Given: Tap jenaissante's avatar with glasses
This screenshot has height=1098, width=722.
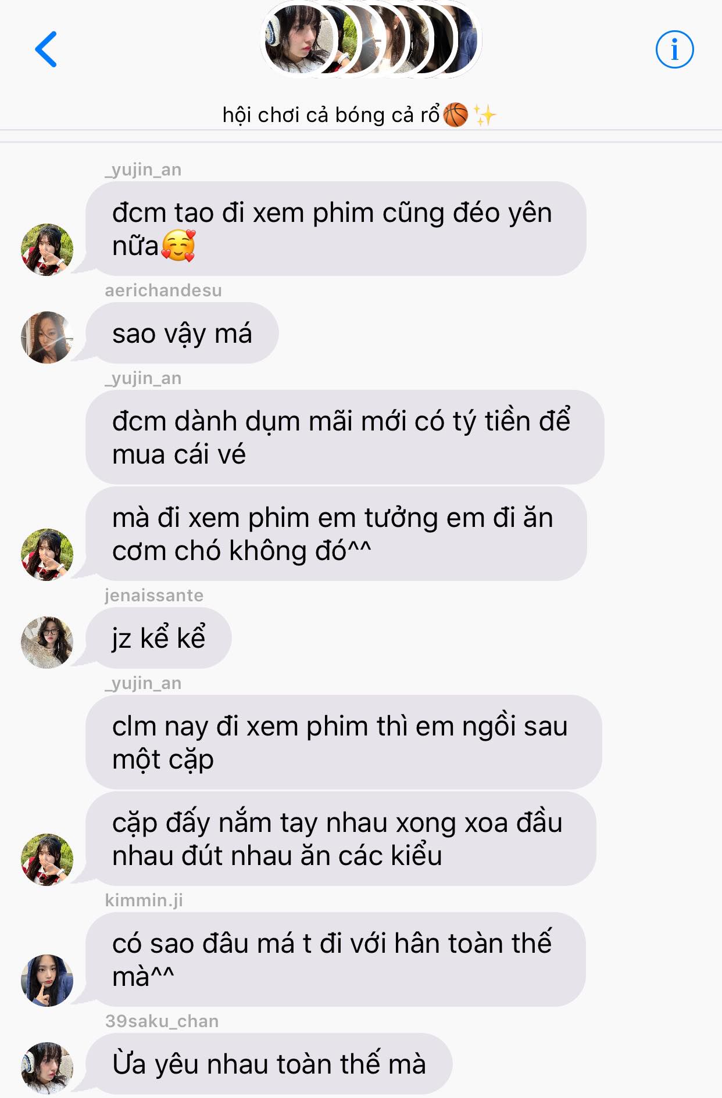Looking at the screenshot, I should tap(47, 642).
